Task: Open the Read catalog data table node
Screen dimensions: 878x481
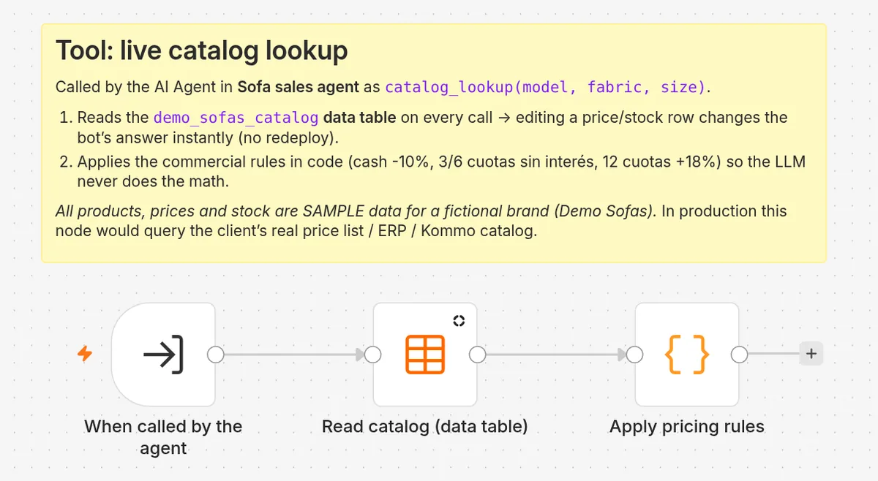Action: (425, 355)
